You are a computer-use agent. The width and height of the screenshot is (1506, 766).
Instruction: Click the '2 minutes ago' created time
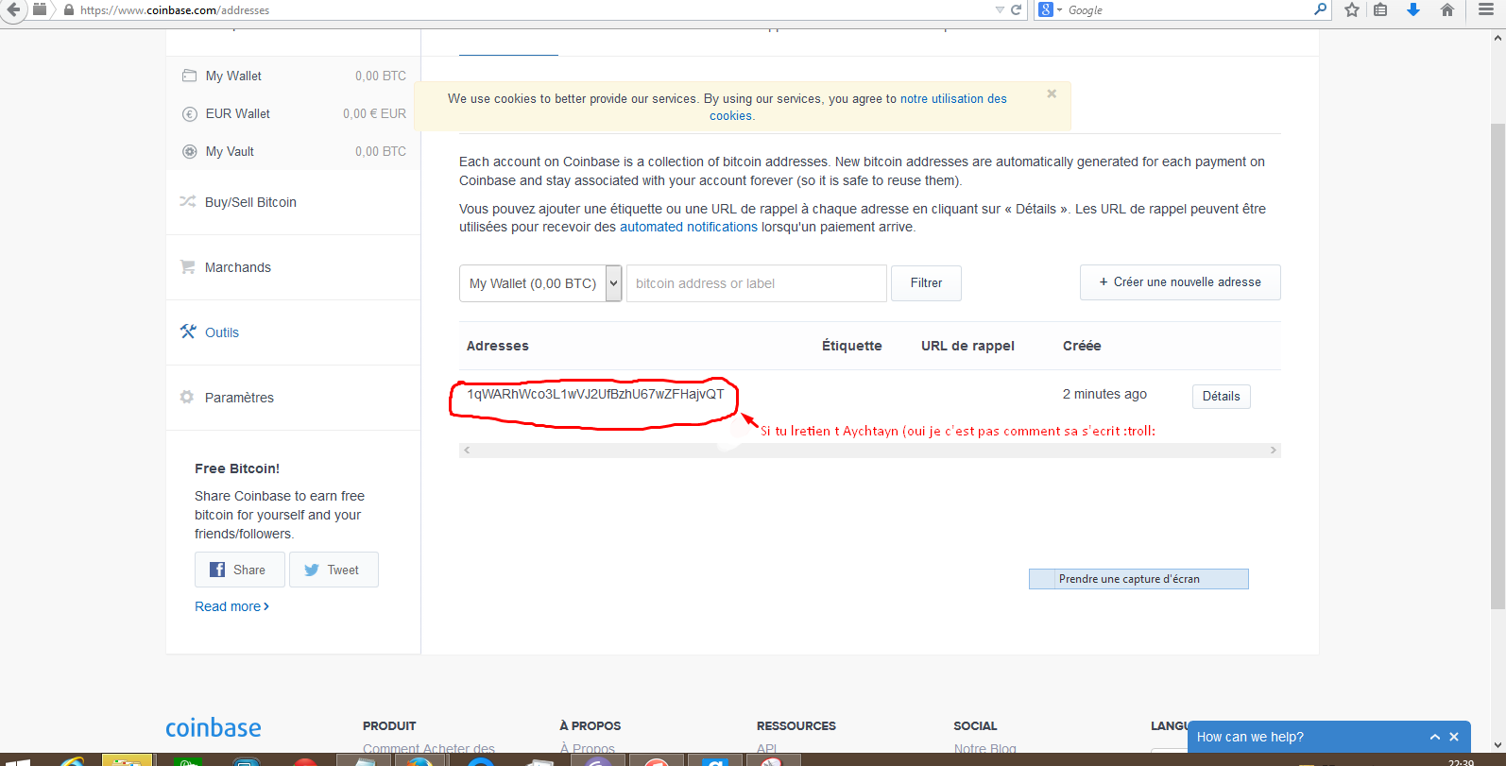[x=1104, y=394]
